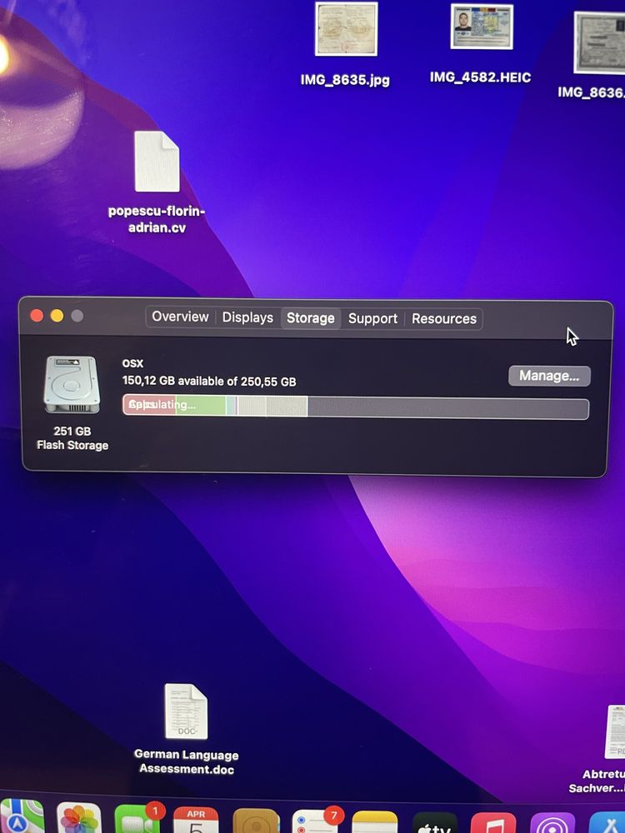Launch the Notes app from Dock
Screen dimensions: 625x833
375,822
